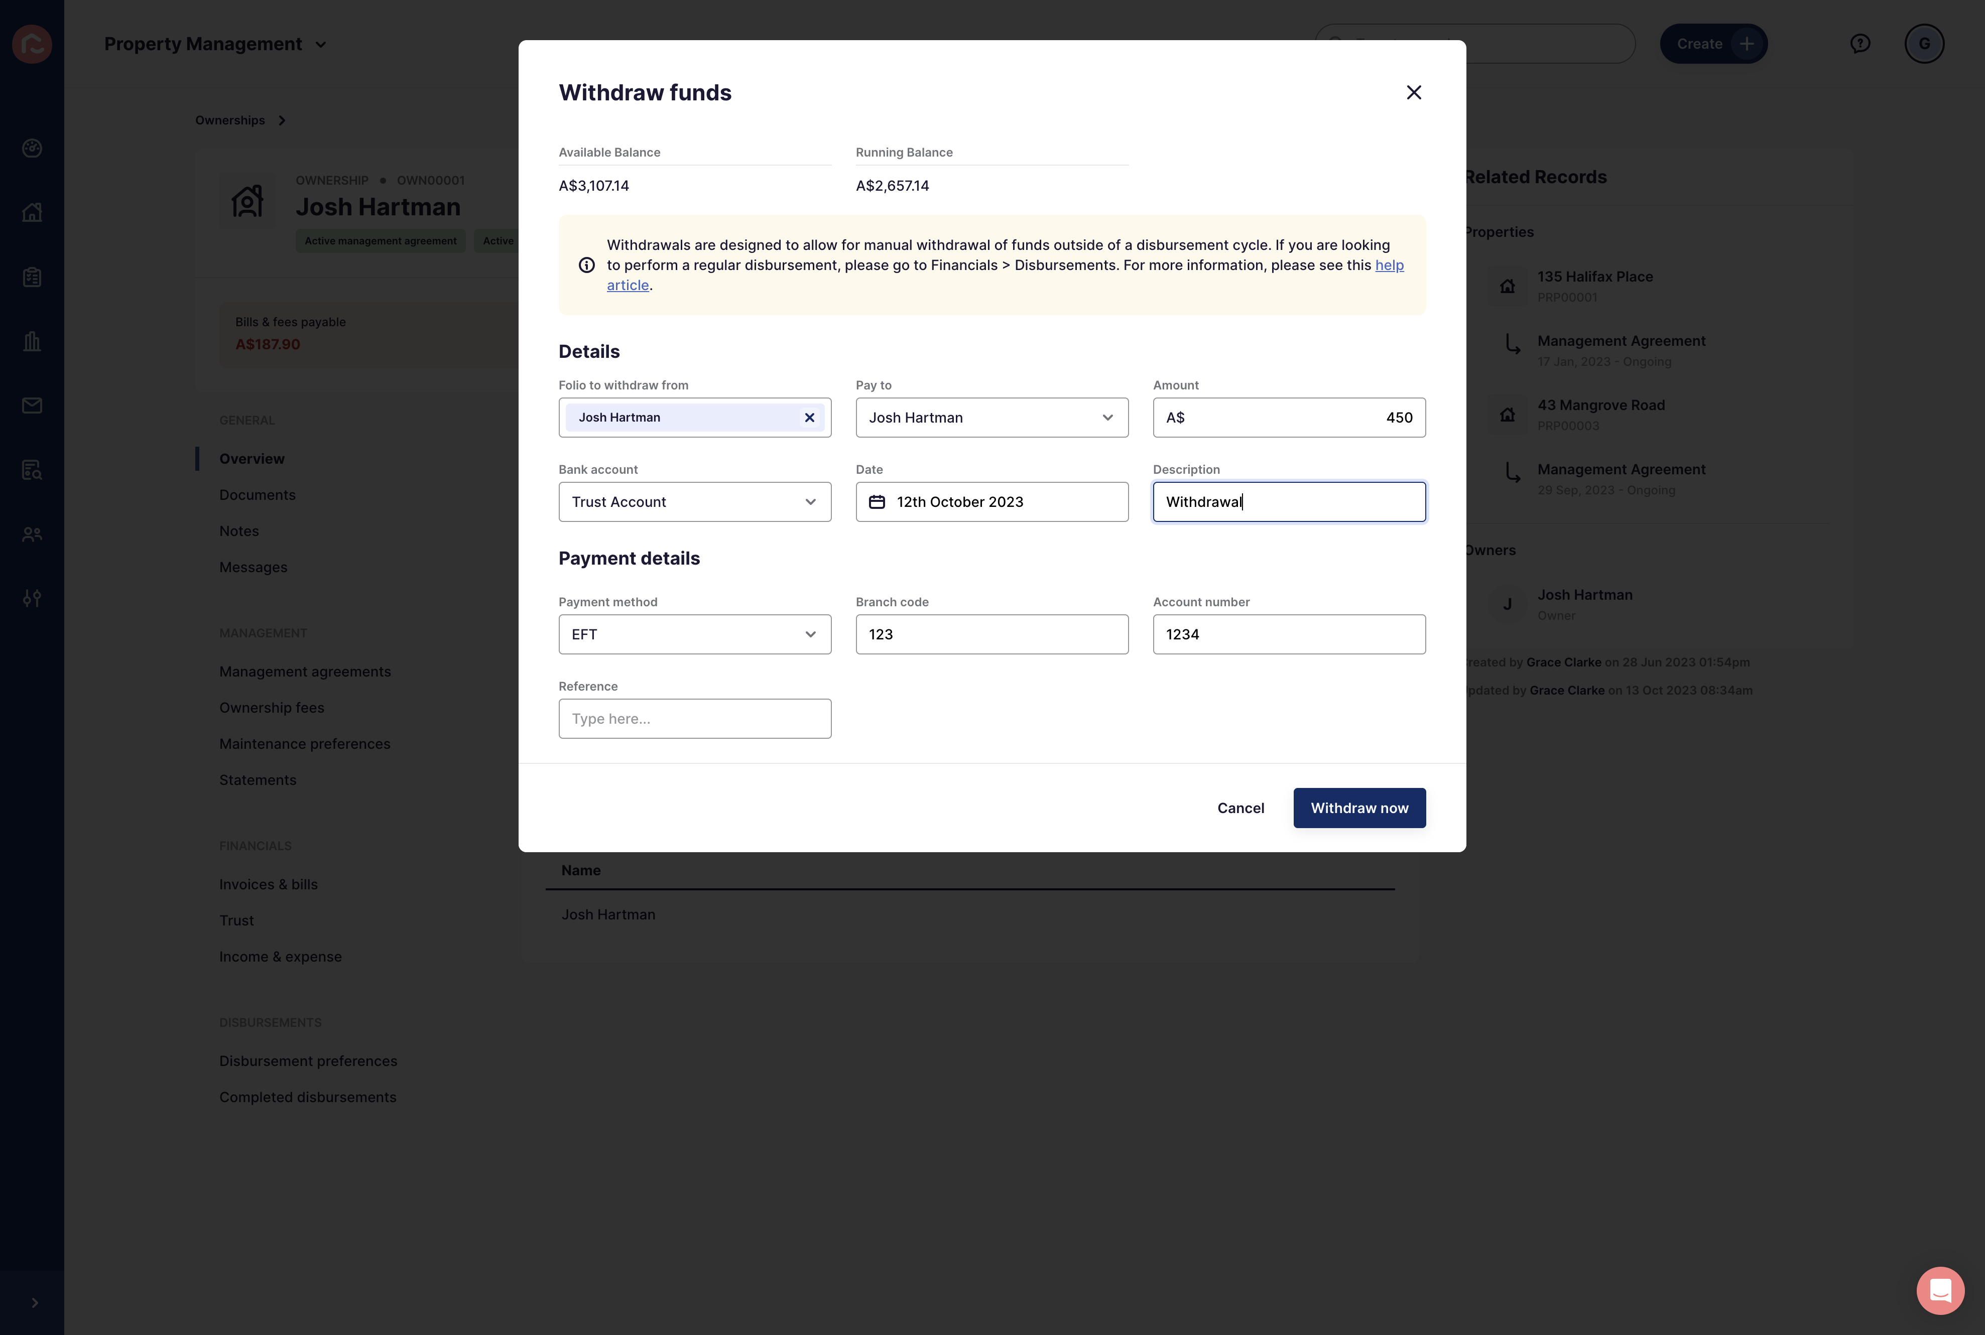Click the Amount input field
Viewport: 1985px width, 1335px height.
(1289, 417)
